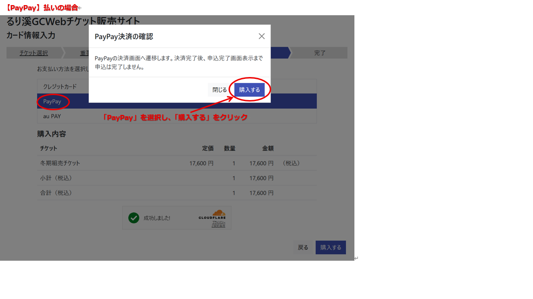Click the 完了 step in progress bar
Screen dimensions: 533x299
tap(320, 53)
